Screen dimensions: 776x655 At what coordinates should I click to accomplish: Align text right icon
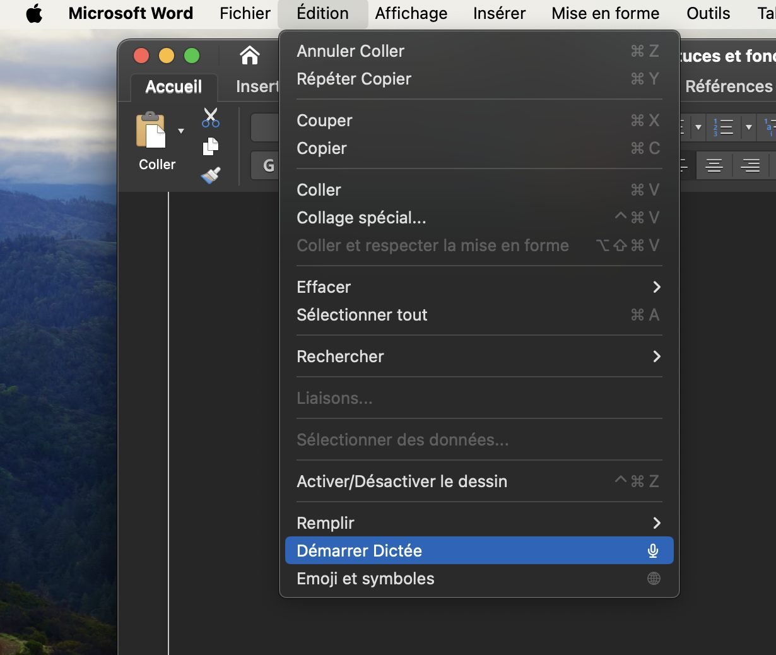pos(750,165)
